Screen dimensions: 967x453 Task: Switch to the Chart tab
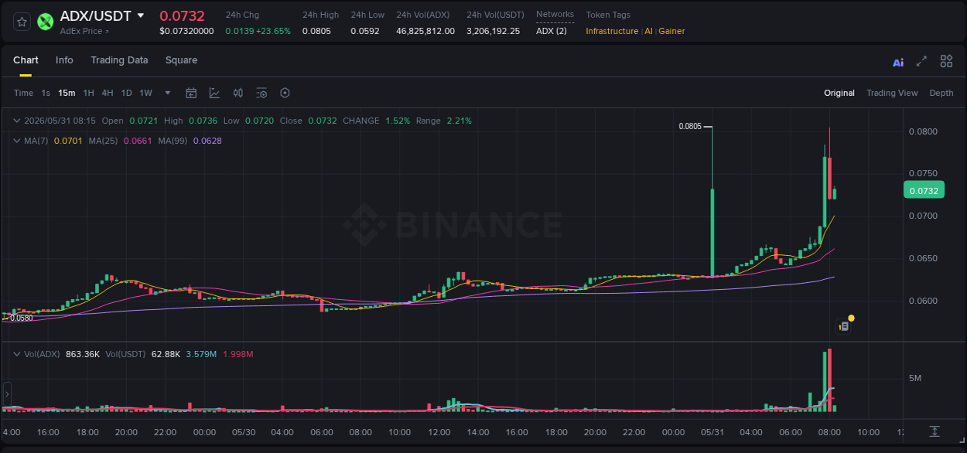[x=26, y=60]
